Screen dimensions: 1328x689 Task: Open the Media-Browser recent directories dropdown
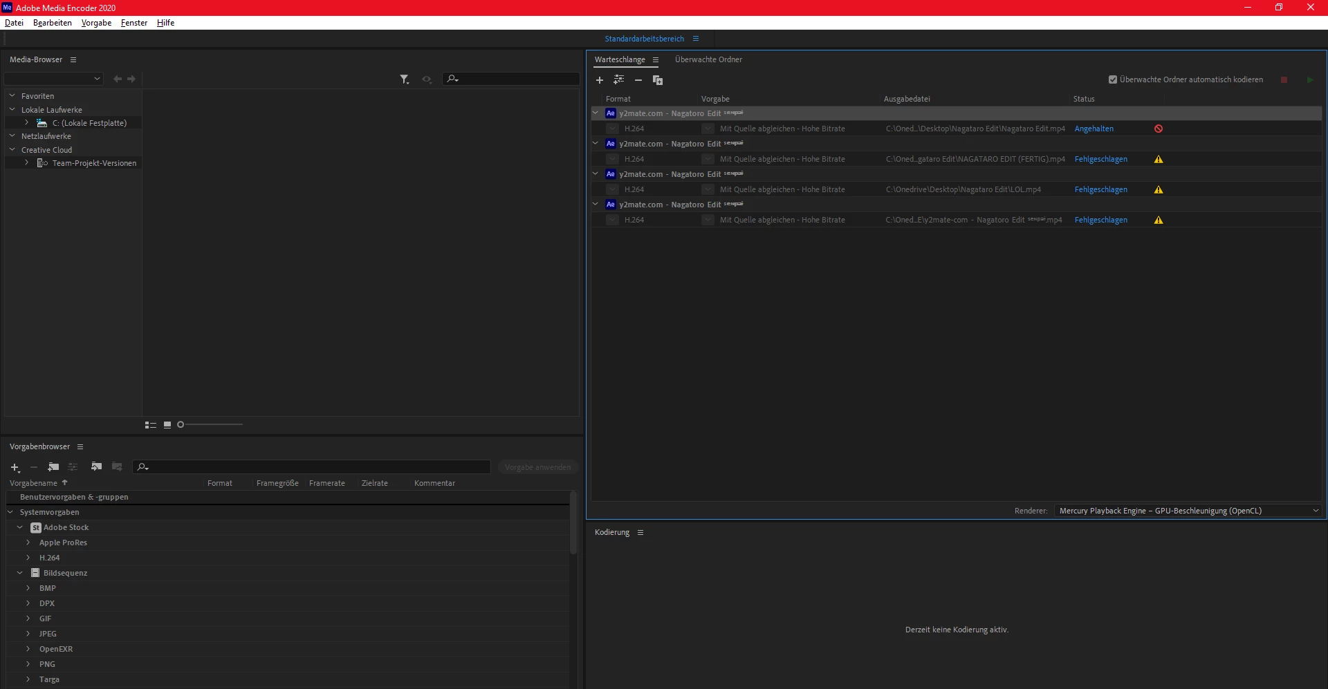coord(54,79)
